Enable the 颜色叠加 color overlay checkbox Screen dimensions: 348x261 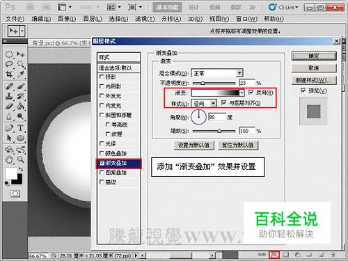pos(102,153)
